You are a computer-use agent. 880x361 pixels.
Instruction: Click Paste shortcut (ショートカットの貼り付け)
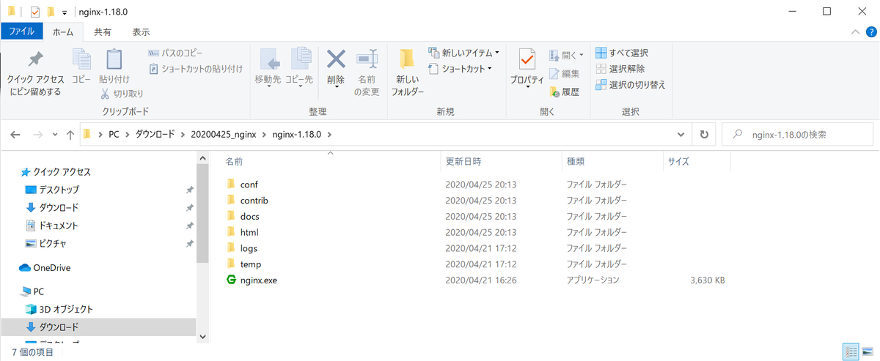(x=196, y=69)
